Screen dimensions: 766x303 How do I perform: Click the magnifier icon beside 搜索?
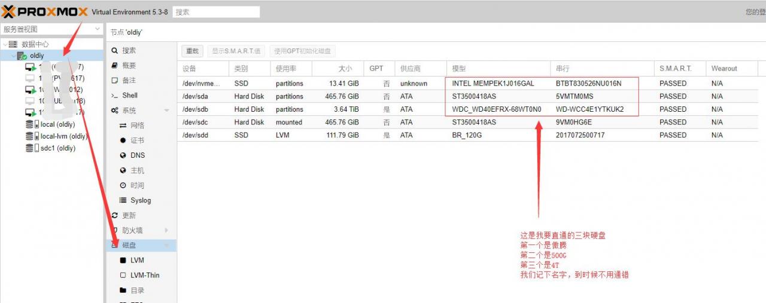[x=115, y=51]
